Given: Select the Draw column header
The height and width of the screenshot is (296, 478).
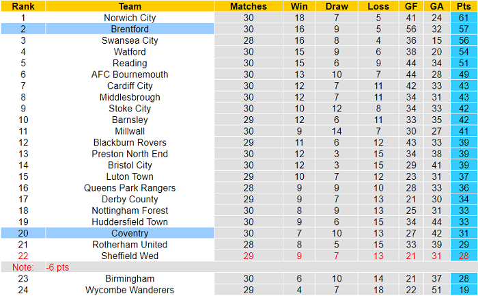Looking at the screenshot, I should click(335, 6).
